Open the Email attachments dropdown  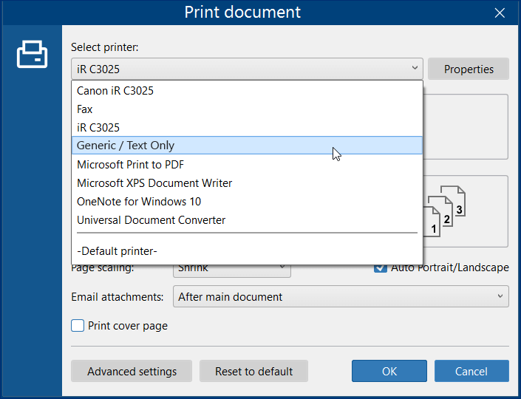point(341,296)
